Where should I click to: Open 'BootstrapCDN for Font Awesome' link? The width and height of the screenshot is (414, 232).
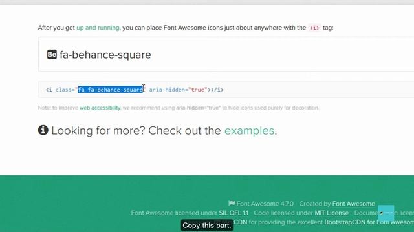(369, 222)
